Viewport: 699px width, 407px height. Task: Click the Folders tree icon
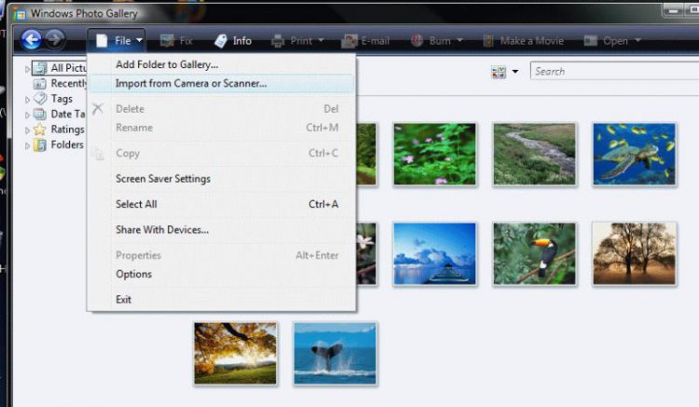click(40, 144)
